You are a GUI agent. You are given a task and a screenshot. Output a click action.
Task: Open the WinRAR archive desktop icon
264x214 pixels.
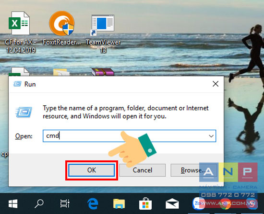103,72
